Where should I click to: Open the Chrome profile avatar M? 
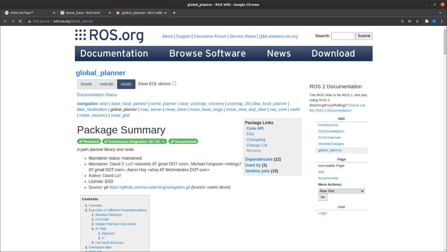(434, 21)
